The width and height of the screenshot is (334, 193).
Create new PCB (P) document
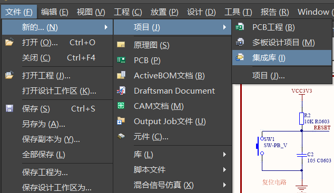click(172, 60)
